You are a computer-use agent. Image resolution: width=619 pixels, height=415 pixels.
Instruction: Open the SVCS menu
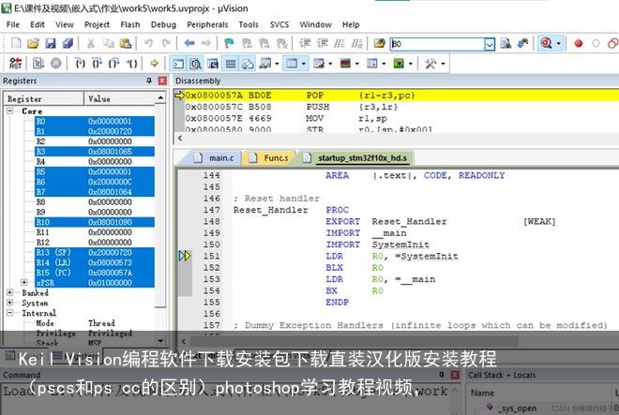tap(279, 24)
